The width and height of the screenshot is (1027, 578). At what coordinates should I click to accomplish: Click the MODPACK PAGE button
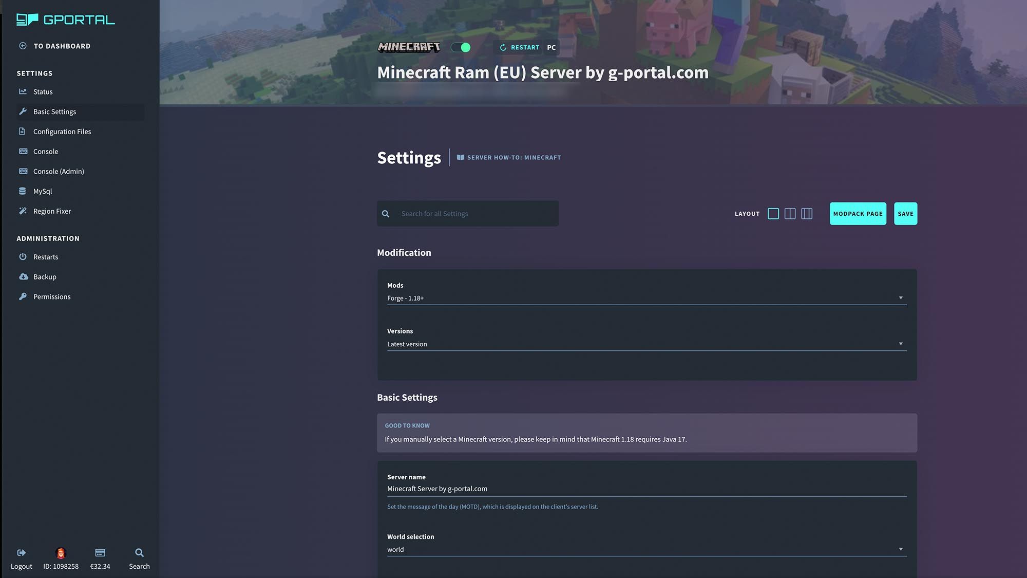click(x=858, y=213)
